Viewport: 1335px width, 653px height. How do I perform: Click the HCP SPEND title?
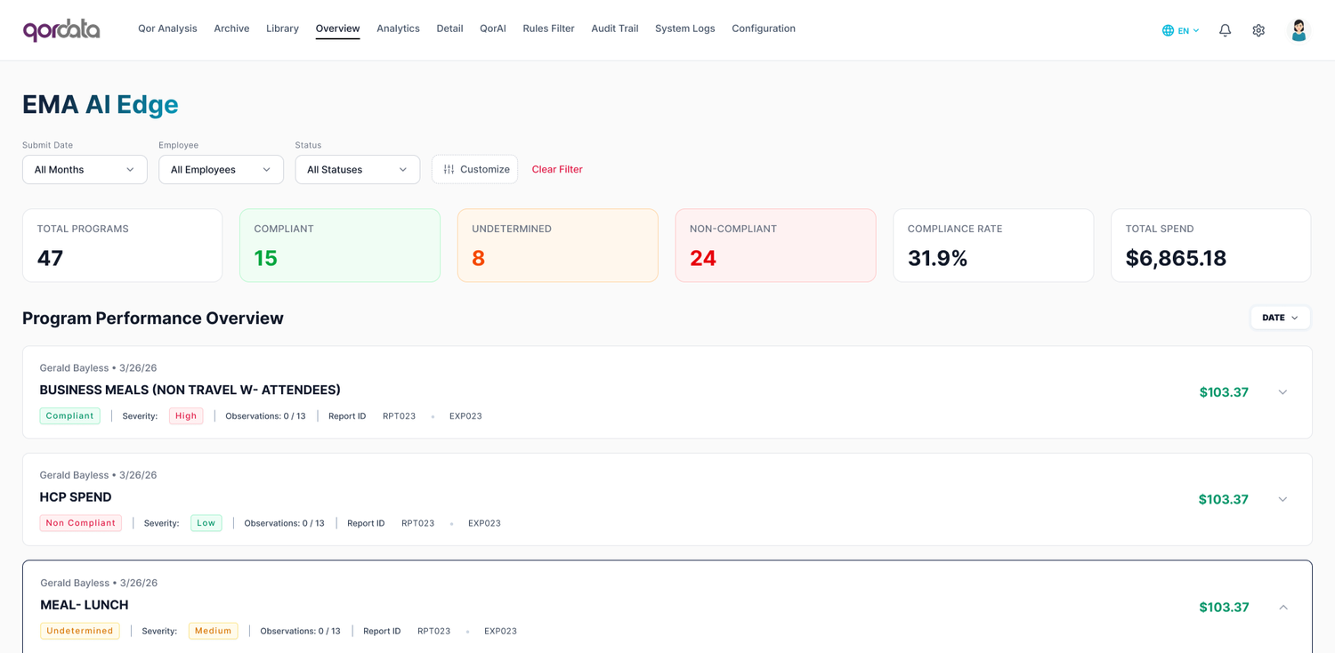point(76,497)
